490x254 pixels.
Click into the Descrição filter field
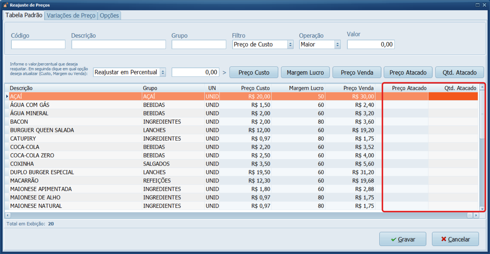(119, 44)
